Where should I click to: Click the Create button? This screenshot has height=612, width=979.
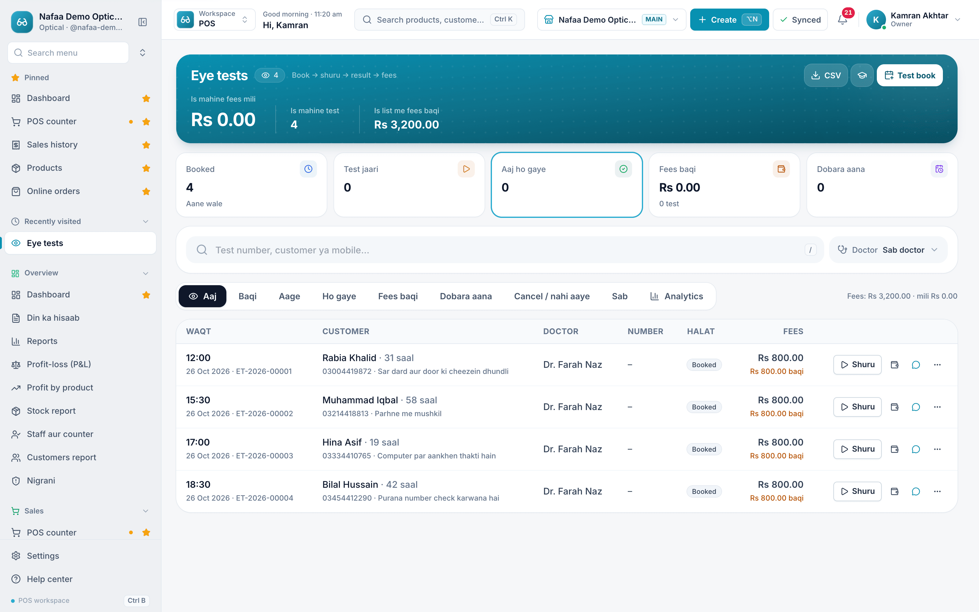click(729, 19)
